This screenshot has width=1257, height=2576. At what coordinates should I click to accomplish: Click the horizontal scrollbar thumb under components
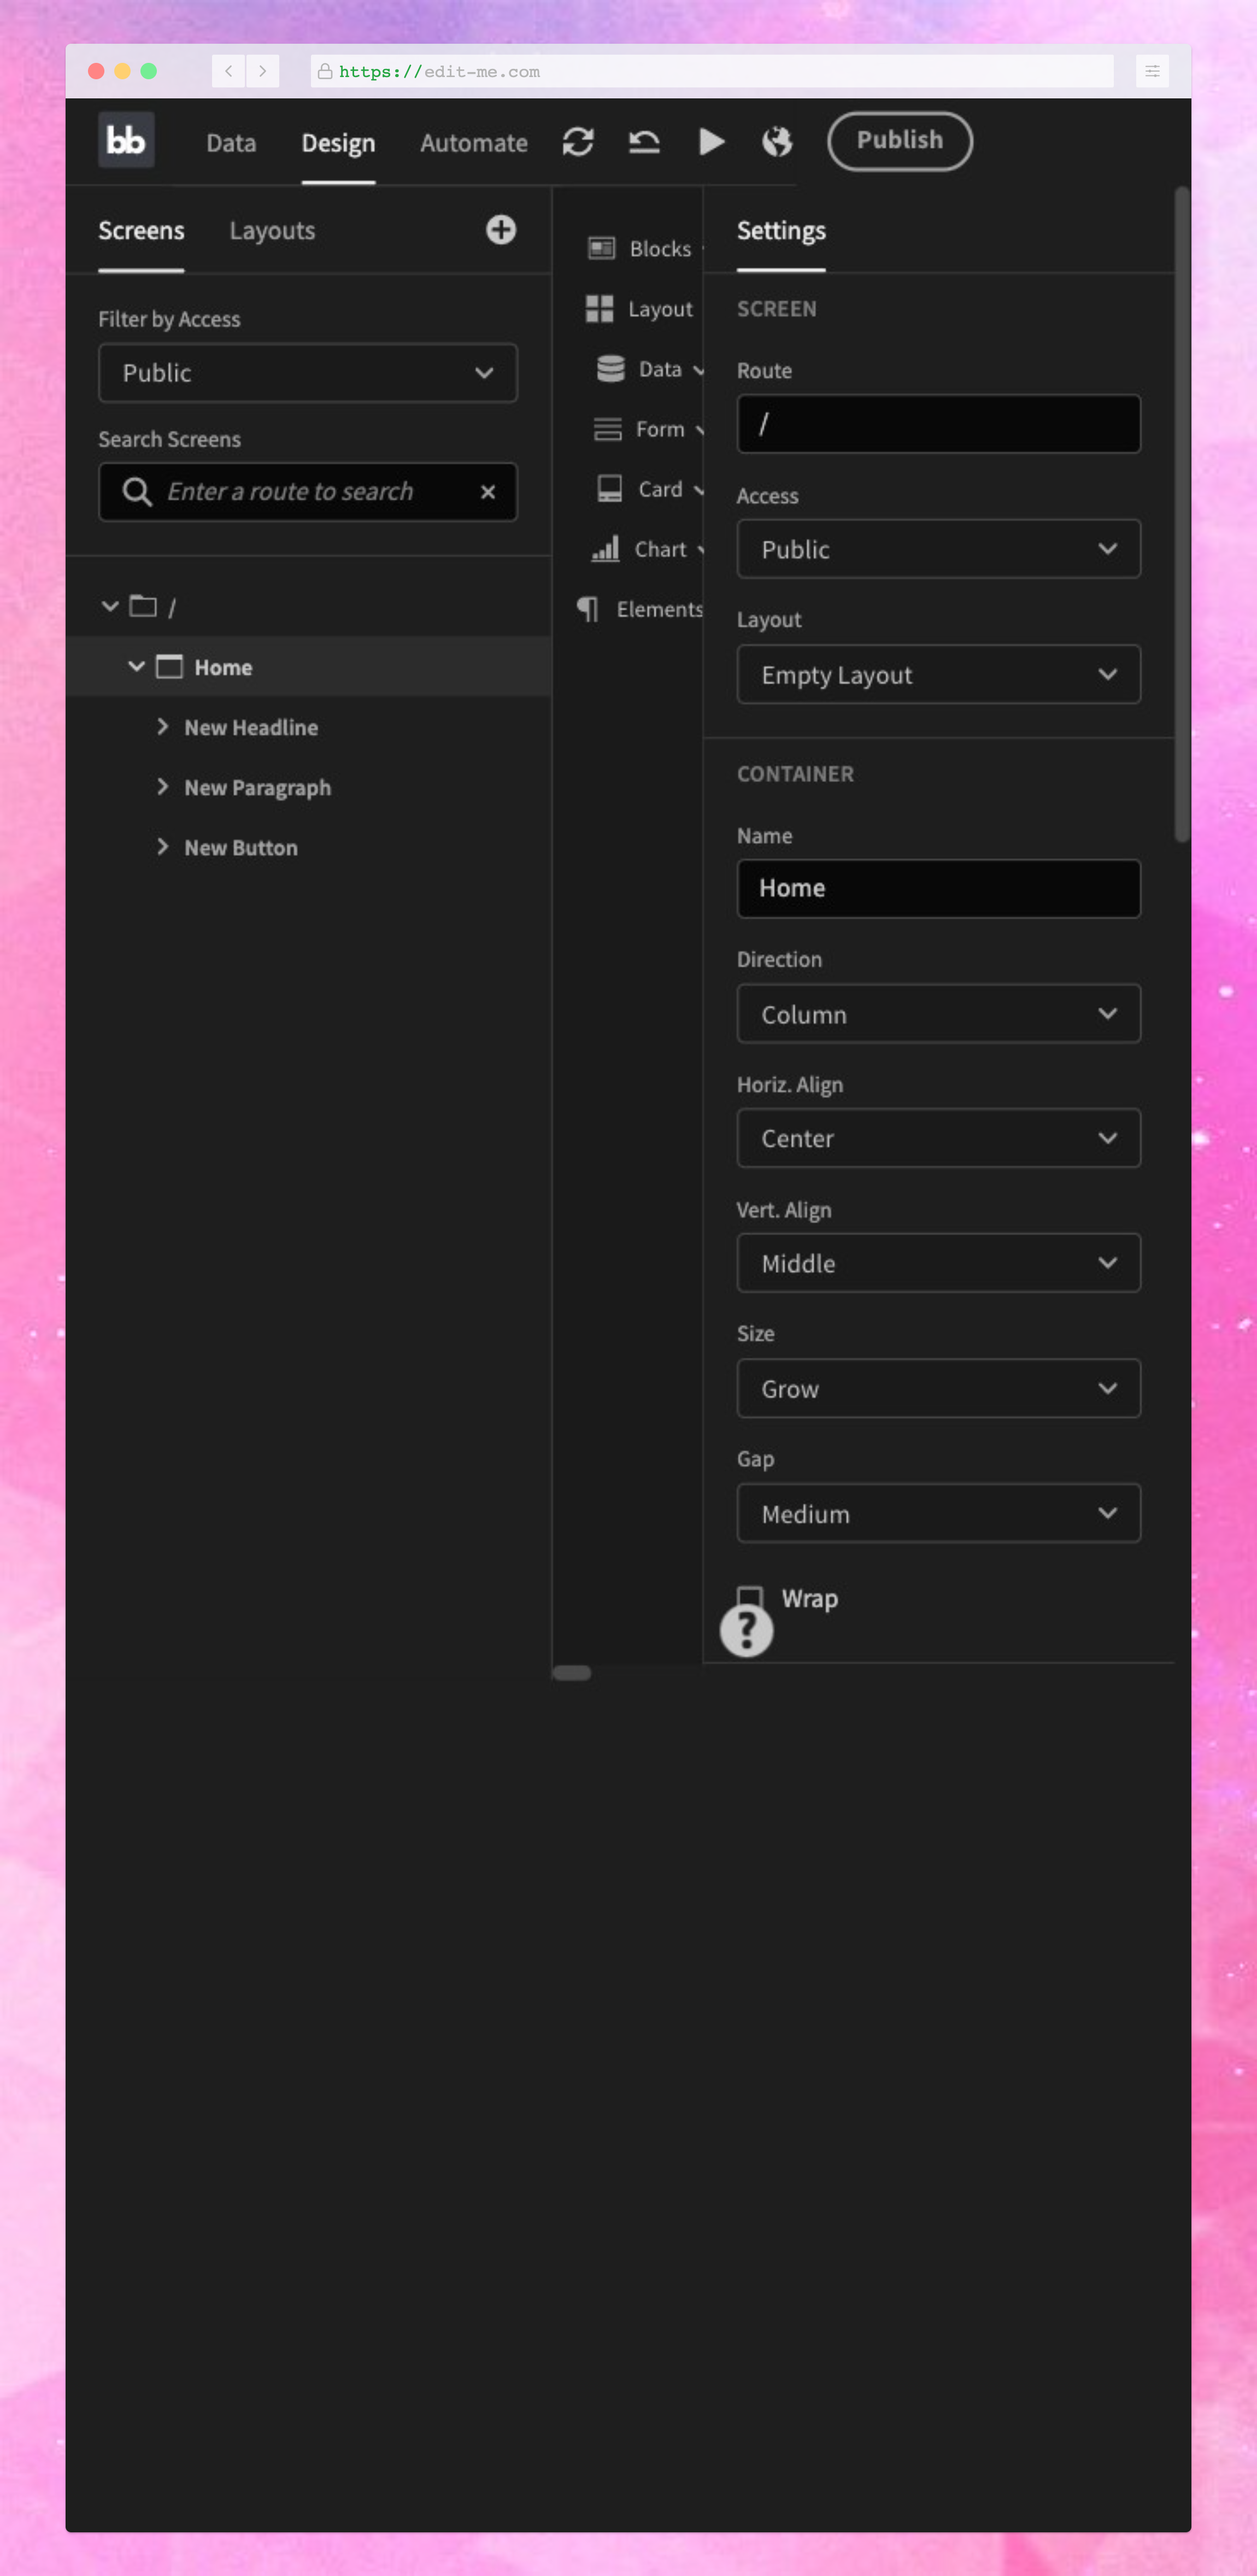click(572, 1673)
